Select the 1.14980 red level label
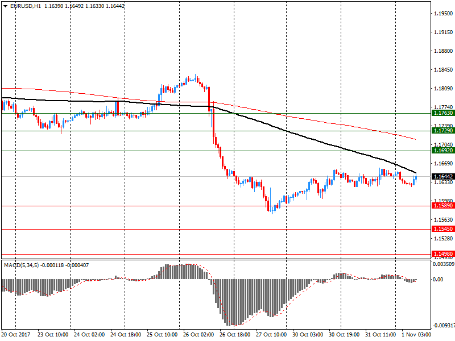Screen dimensions: 455x341 [443, 254]
